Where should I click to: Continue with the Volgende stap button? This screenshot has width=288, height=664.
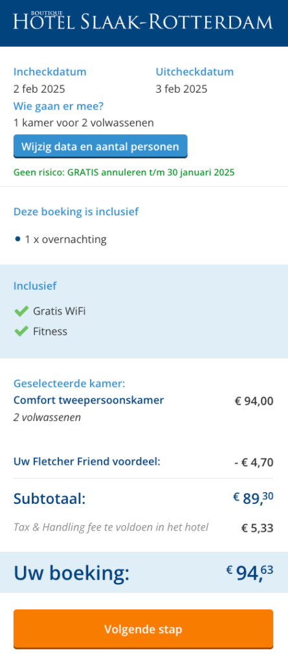[x=144, y=629]
